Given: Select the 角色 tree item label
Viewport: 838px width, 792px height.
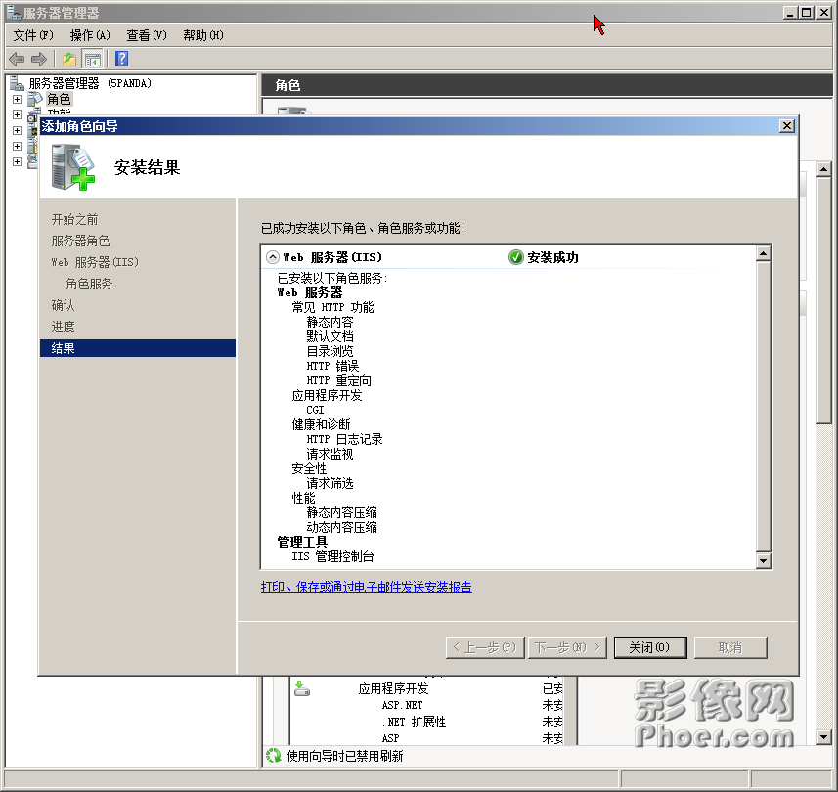Looking at the screenshot, I should [59, 99].
